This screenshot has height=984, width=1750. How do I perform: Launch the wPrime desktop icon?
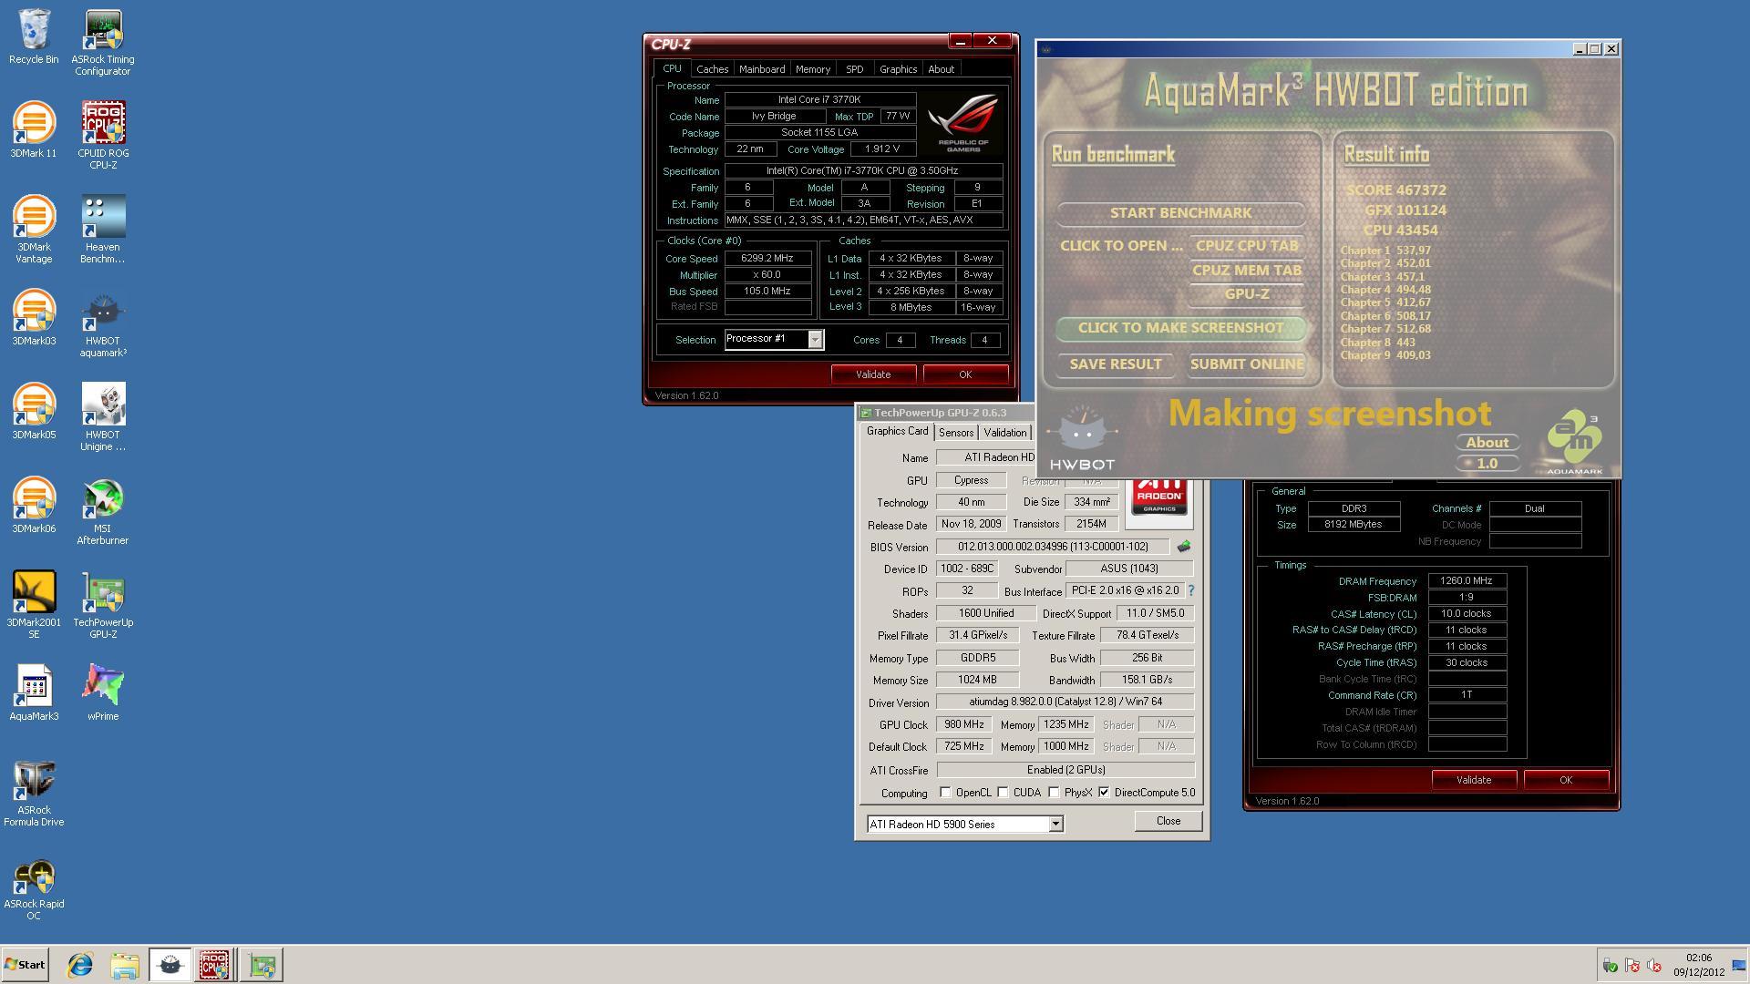click(103, 693)
